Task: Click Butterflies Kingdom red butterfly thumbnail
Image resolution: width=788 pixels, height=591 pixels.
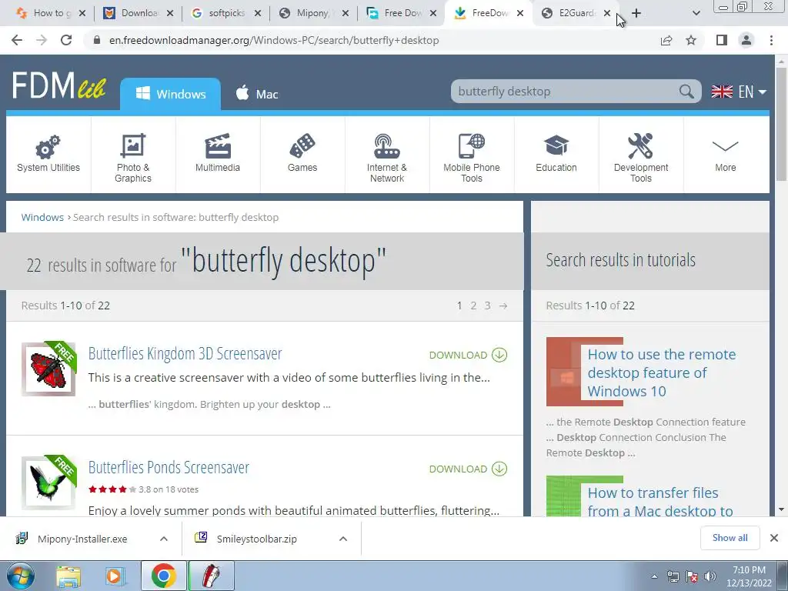Action: coord(48,369)
